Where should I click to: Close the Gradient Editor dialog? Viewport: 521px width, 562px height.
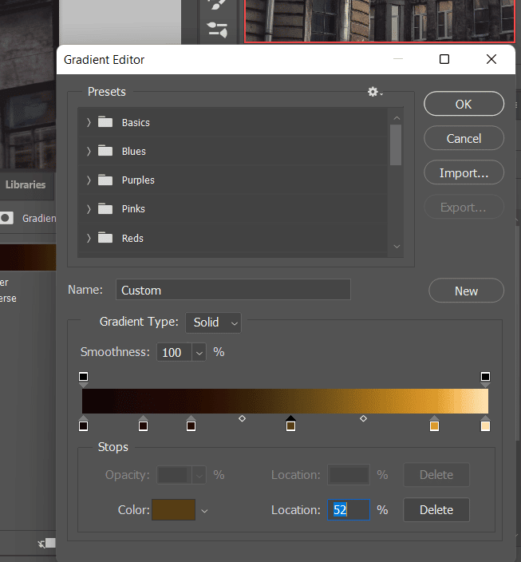(491, 59)
